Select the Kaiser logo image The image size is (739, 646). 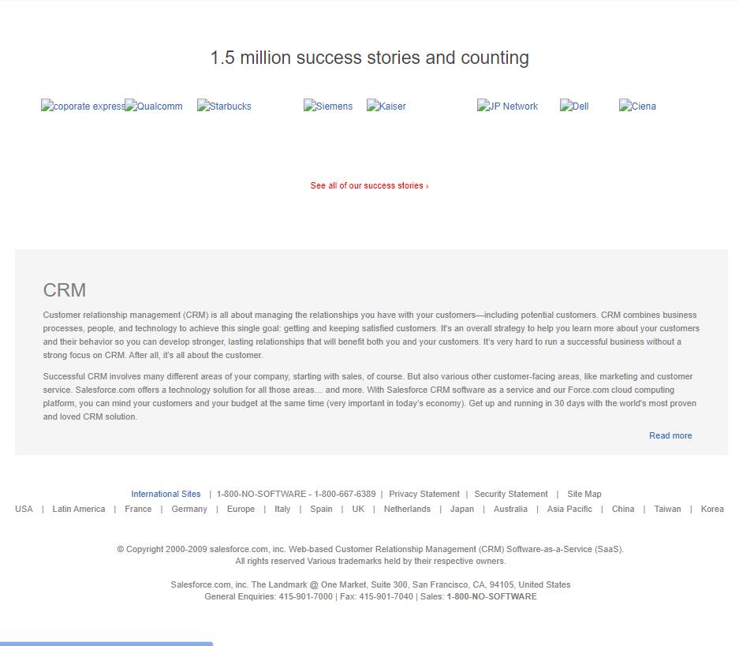point(386,106)
